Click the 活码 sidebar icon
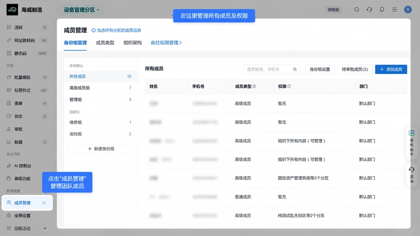The image size is (420, 236). 9,27
